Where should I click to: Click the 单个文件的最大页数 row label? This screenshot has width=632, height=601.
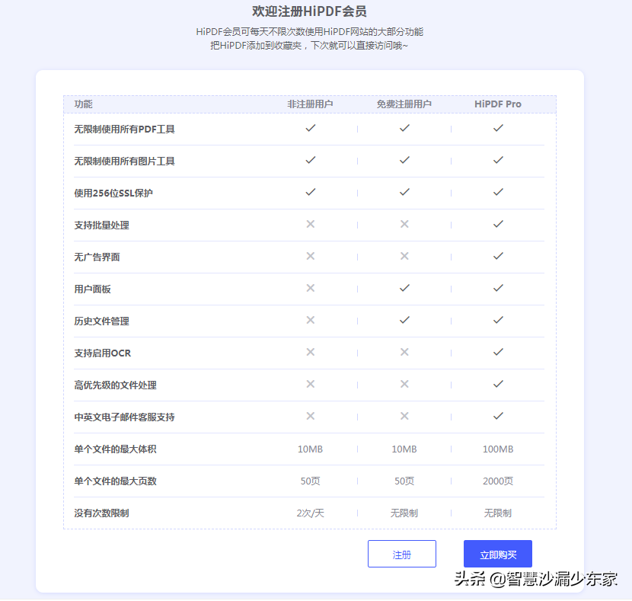[x=115, y=481]
